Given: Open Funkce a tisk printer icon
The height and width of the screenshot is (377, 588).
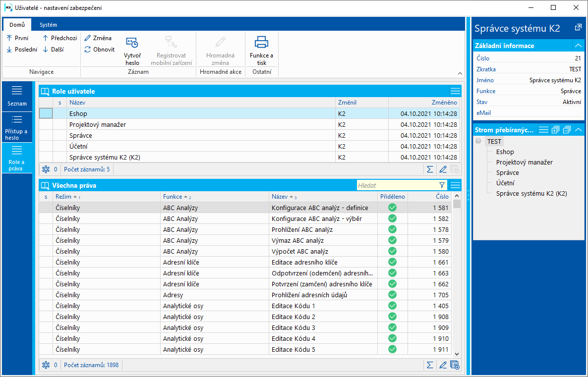Looking at the screenshot, I should click(x=261, y=43).
